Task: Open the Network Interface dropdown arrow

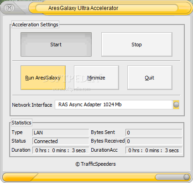Action: (176, 104)
